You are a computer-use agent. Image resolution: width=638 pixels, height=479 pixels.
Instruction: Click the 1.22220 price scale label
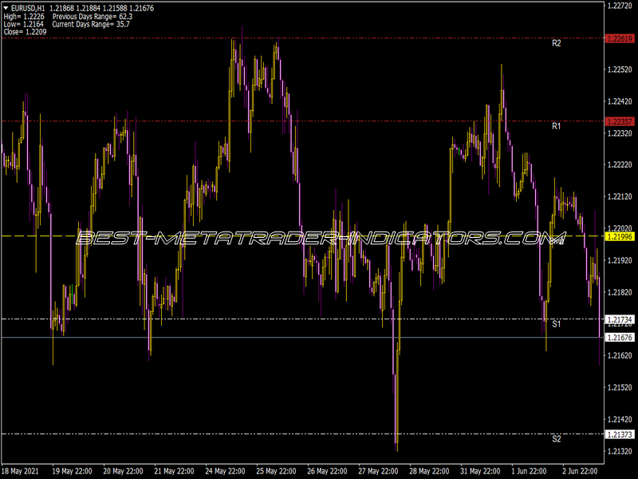pos(620,165)
